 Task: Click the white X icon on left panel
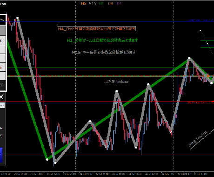tap(1, 97)
